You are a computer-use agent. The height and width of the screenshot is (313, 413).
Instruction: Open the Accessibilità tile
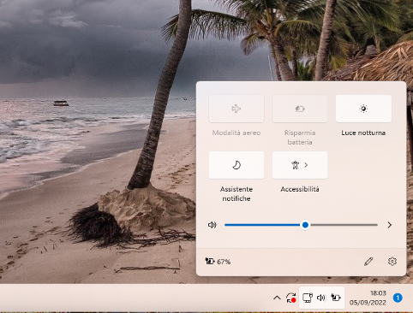pyautogui.click(x=300, y=165)
